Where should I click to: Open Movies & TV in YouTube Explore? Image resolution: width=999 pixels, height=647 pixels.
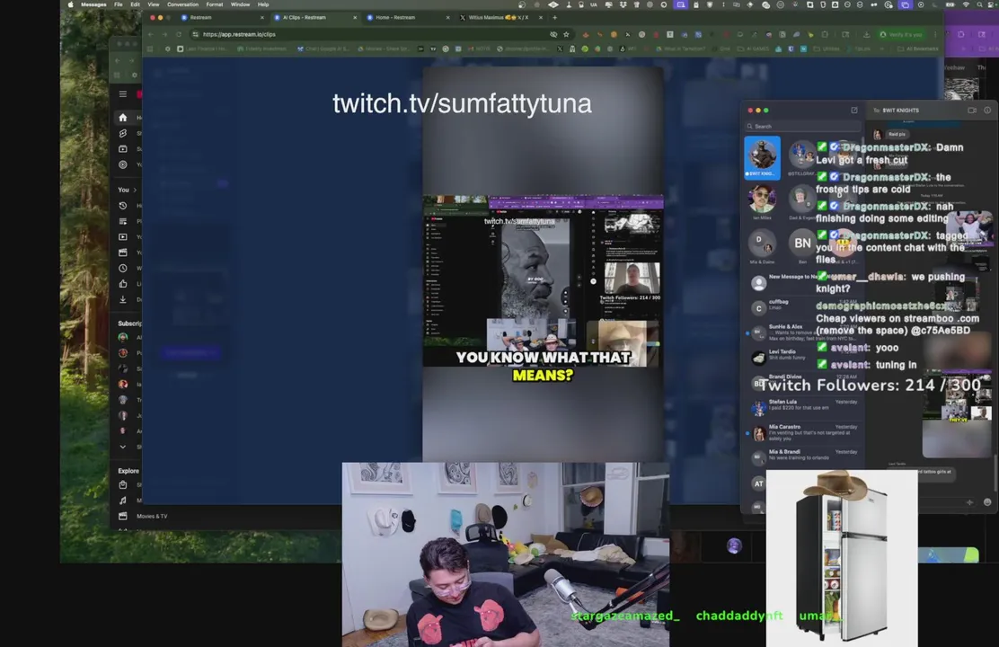(143, 517)
